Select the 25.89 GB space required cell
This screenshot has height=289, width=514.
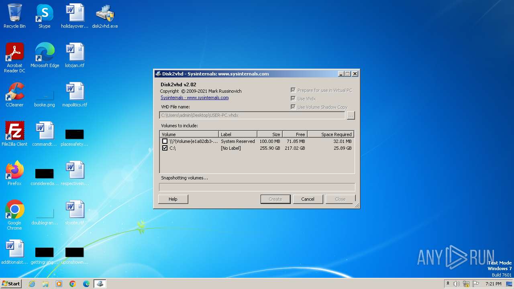pyautogui.click(x=343, y=148)
